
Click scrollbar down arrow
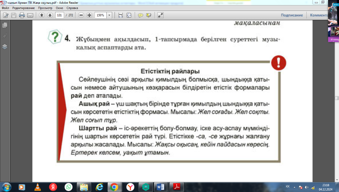(x=337, y=180)
